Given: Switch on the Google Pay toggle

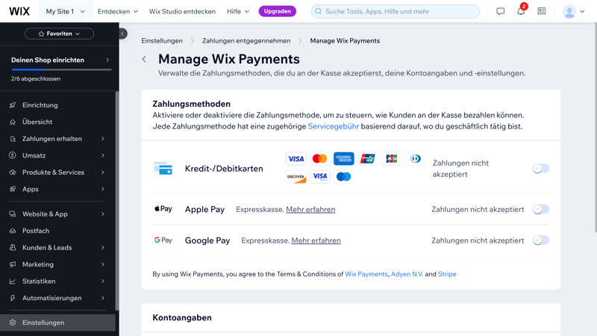Looking at the screenshot, I should (x=540, y=240).
